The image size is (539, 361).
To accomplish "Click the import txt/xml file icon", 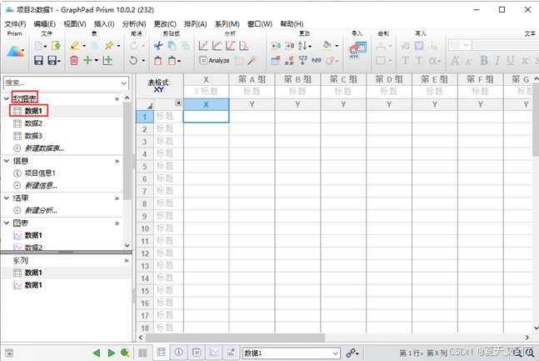I will click(357, 51).
